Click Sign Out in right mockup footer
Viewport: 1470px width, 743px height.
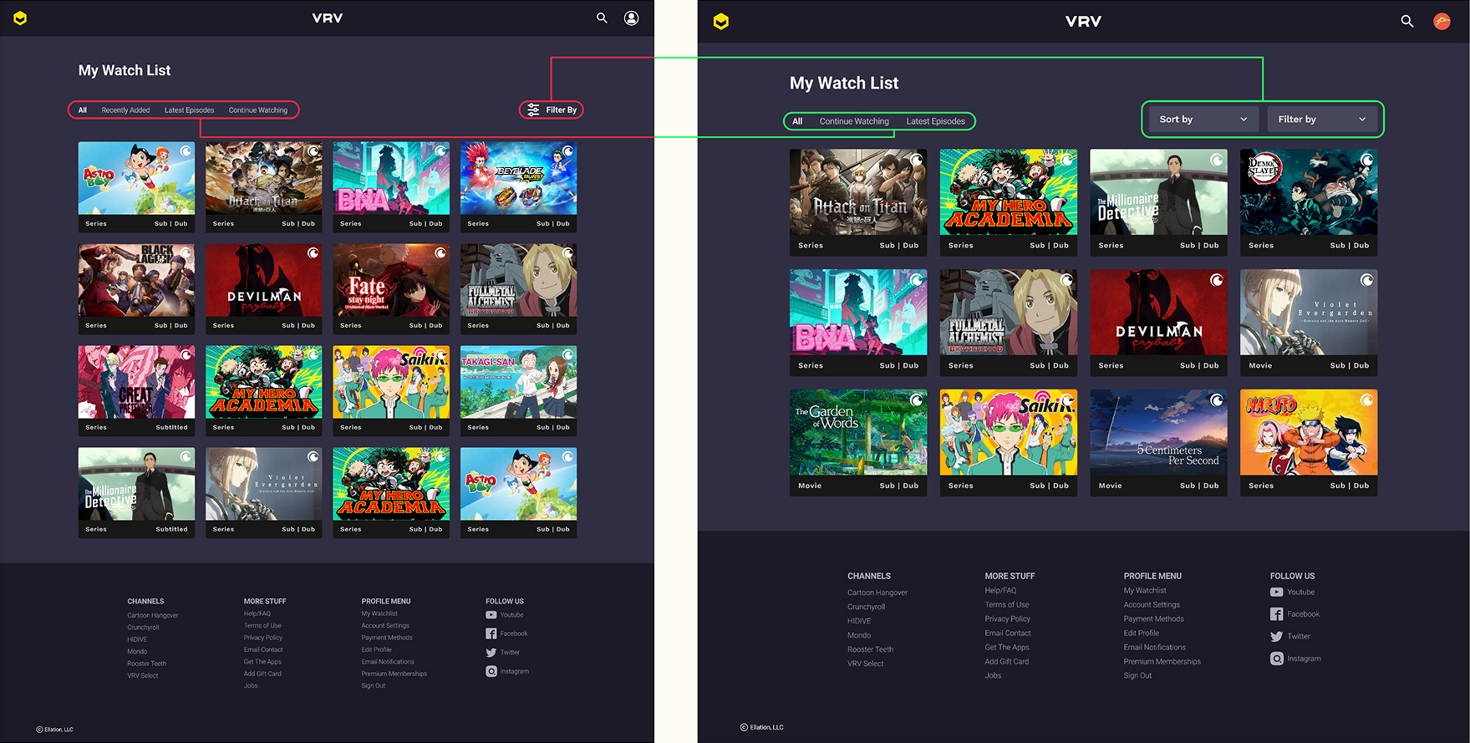(1137, 676)
